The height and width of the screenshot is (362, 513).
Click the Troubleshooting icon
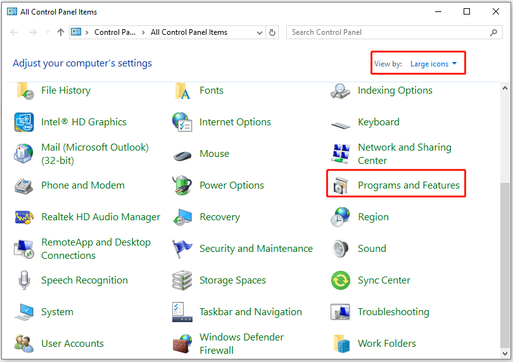(340, 312)
